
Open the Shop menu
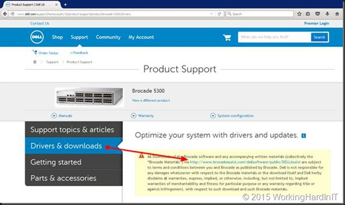click(57, 37)
